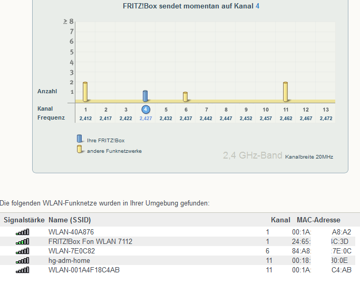This screenshot has height=294, width=360.
Task: Click the MAC-Adresse column header
Action: click(318, 220)
